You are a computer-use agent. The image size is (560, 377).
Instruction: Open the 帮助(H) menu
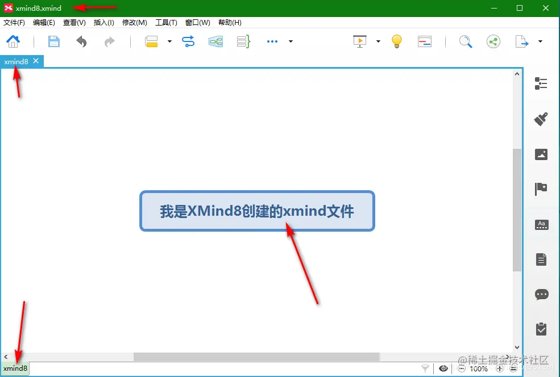click(x=230, y=23)
